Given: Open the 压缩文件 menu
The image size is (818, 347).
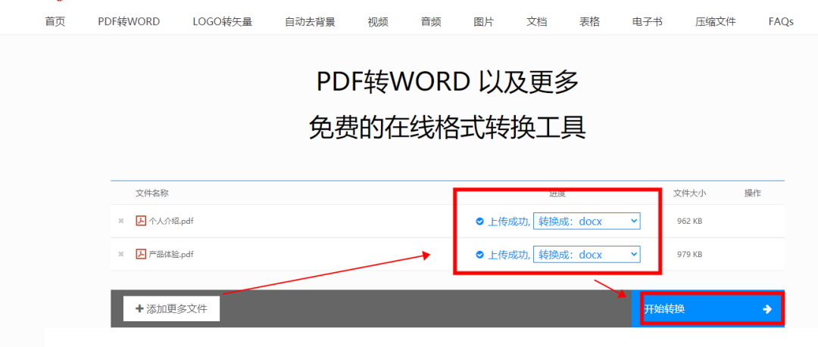Looking at the screenshot, I should (x=715, y=22).
